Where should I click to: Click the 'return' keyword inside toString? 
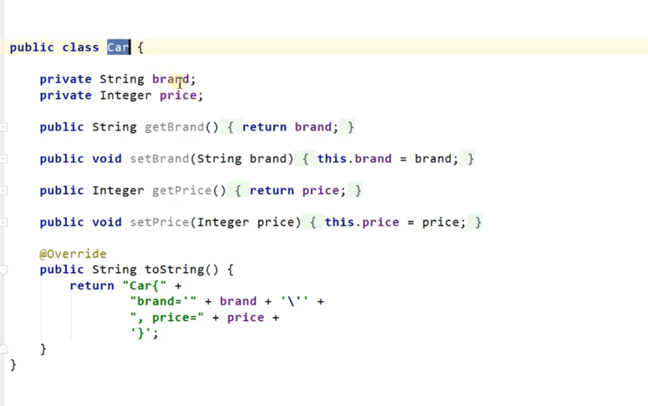[92, 286]
